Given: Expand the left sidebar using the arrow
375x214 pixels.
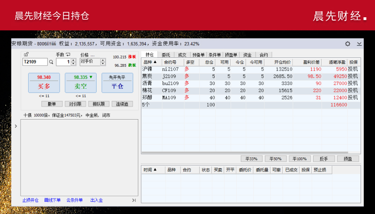Looking at the screenshot, I should pyautogui.click(x=16, y=126).
